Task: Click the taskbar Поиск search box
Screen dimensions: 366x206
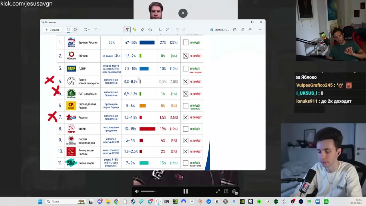Action: tap(66, 202)
